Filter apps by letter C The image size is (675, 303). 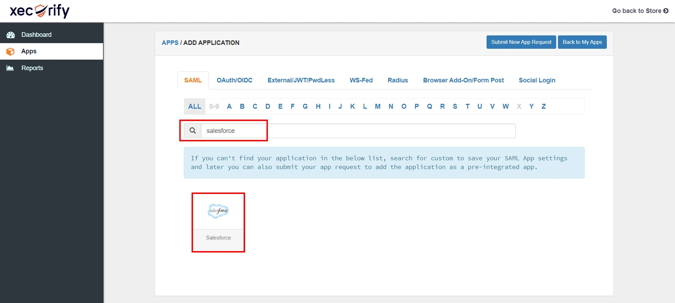tap(255, 106)
